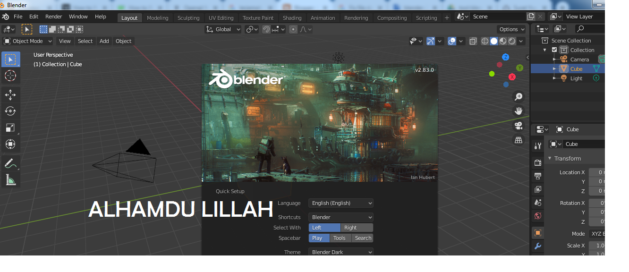Screen dimensions: 629x272
Task: Toggle the Collection exclude checkbox
Action: (x=554, y=50)
